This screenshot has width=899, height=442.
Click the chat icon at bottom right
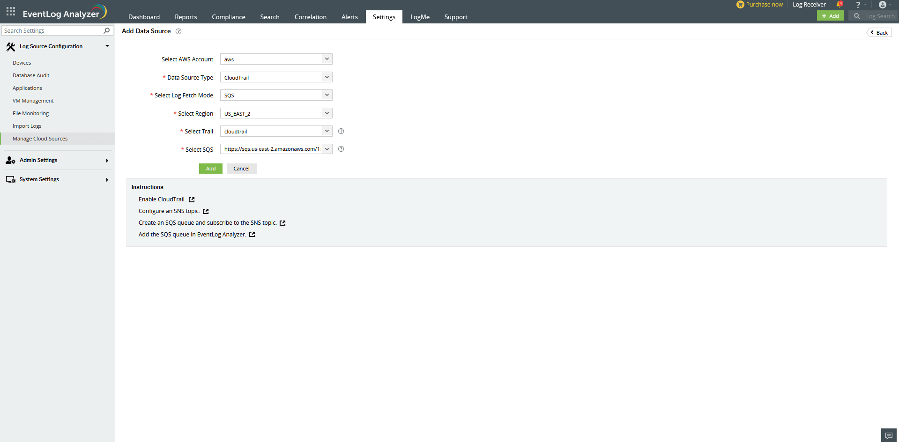tap(888, 435)
